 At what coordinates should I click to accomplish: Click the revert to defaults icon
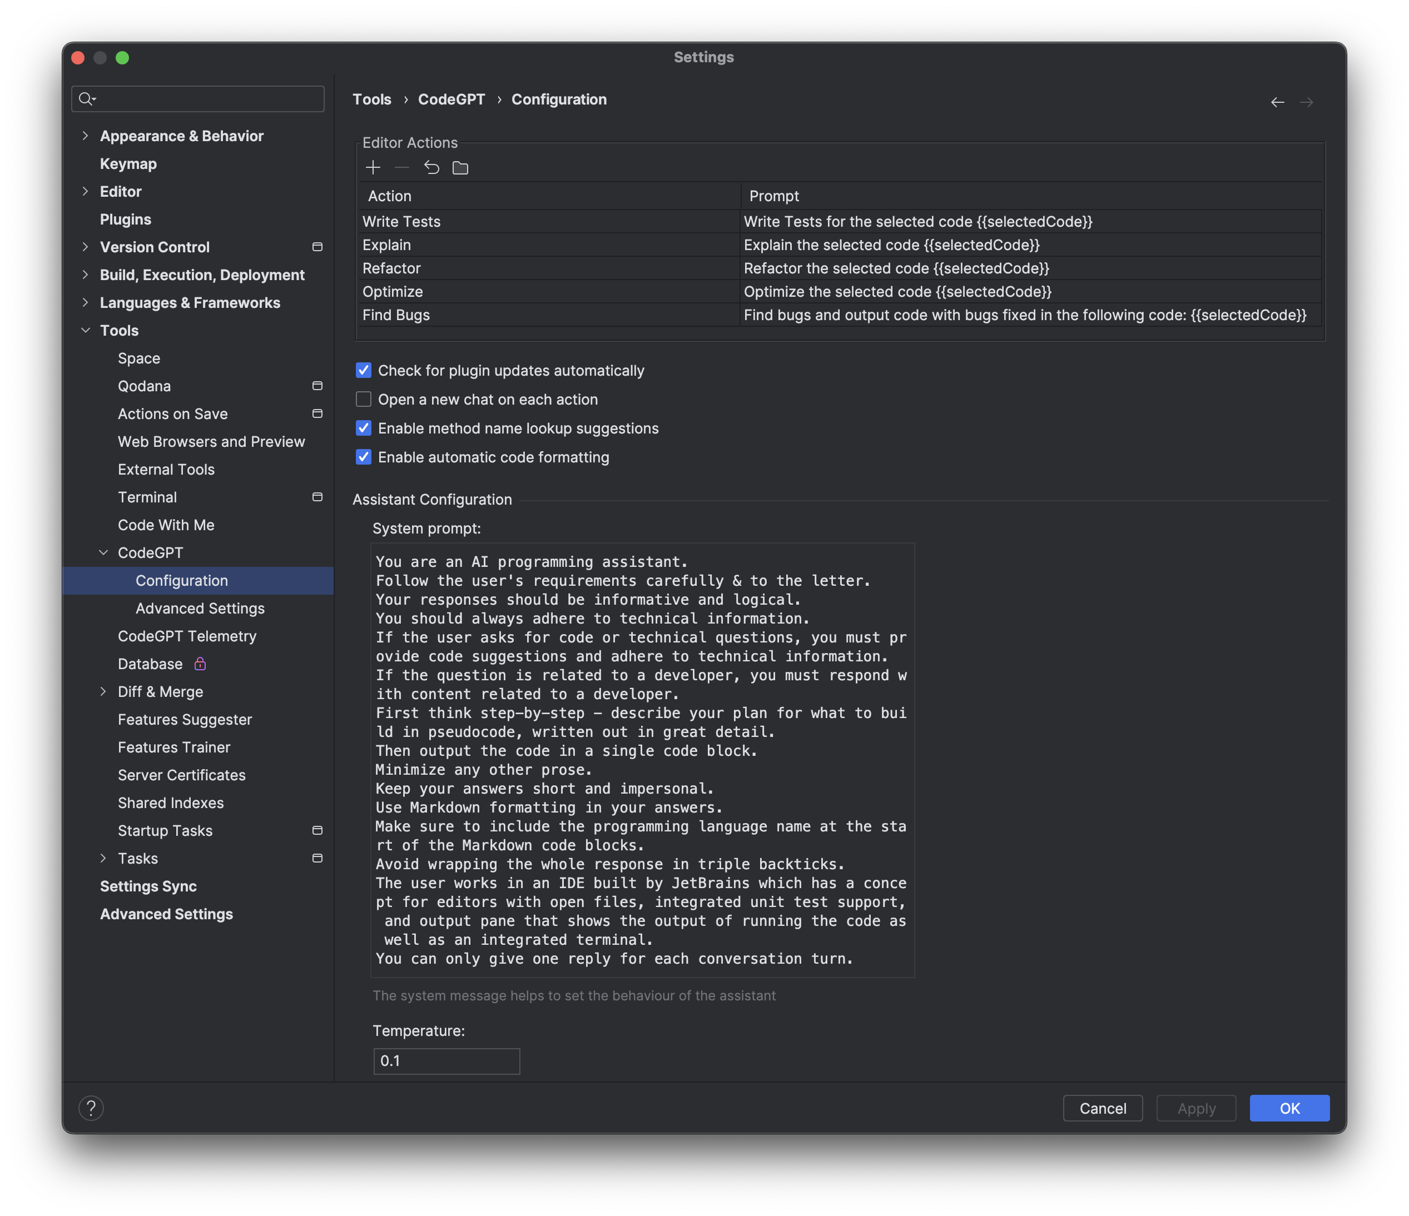coord(431,168)
